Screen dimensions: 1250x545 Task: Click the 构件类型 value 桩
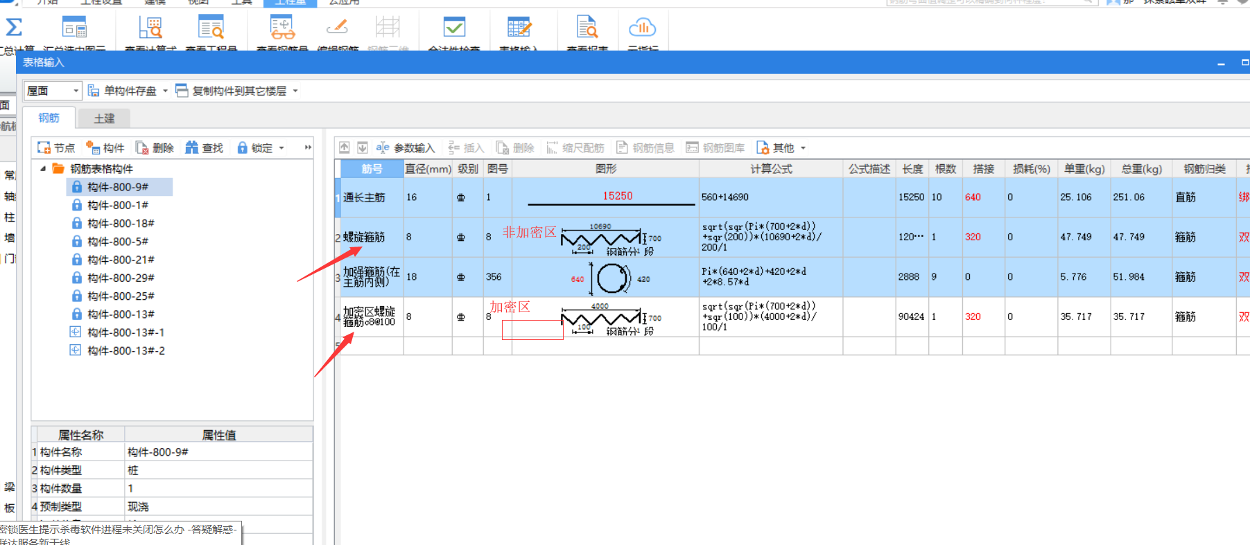[218, 470]
